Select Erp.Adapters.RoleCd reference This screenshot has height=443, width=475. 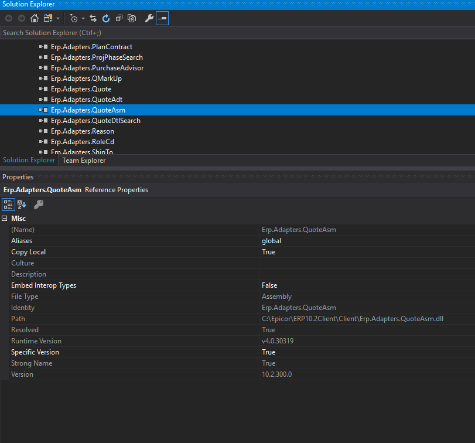click(x=83, y=142)
